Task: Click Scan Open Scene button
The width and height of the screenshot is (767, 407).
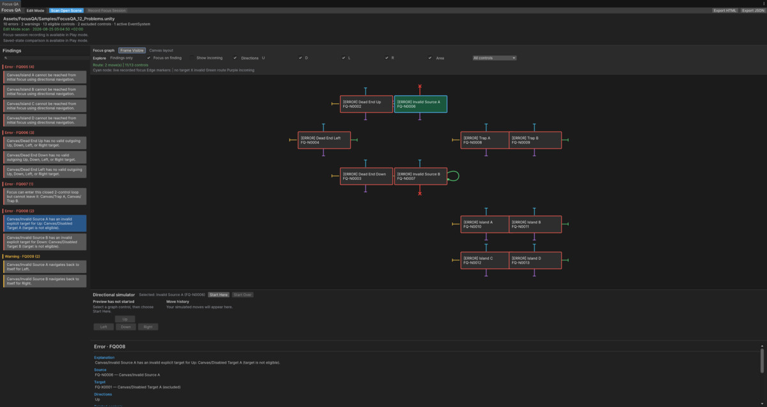Action: point(66,11)
